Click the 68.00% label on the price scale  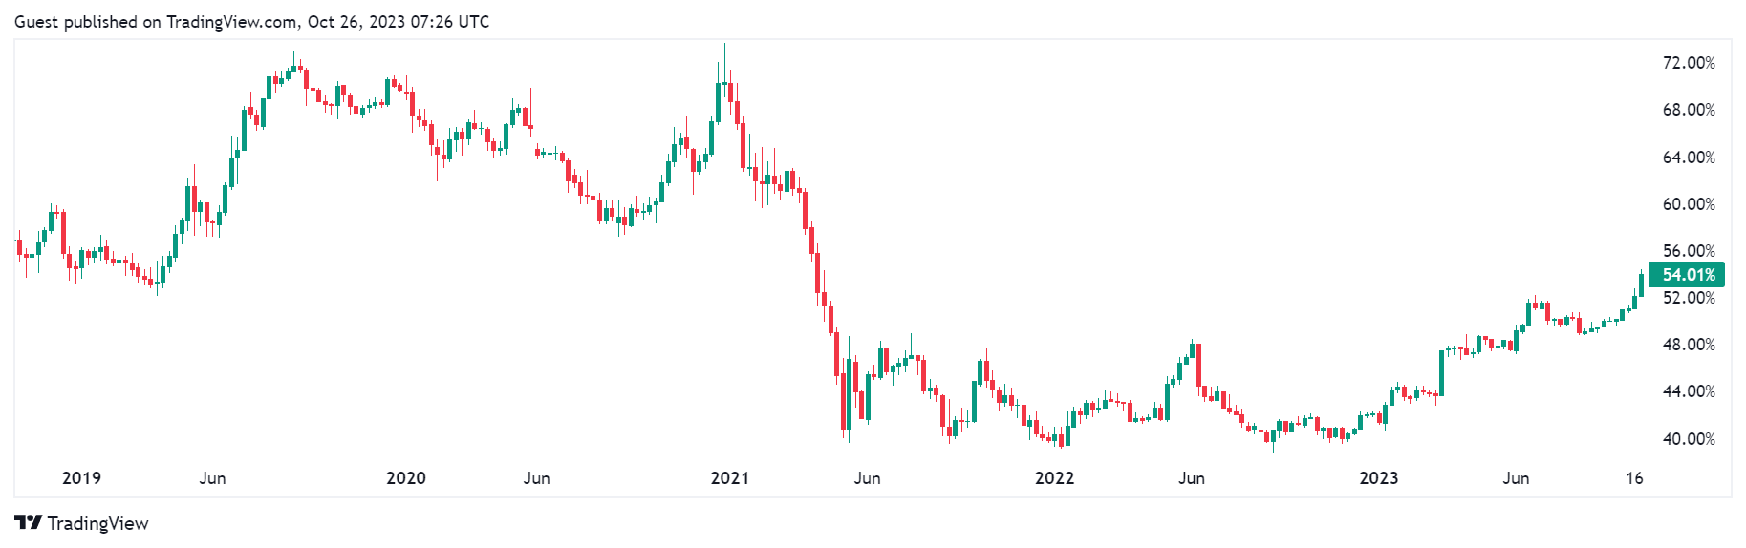point(1689,110)
